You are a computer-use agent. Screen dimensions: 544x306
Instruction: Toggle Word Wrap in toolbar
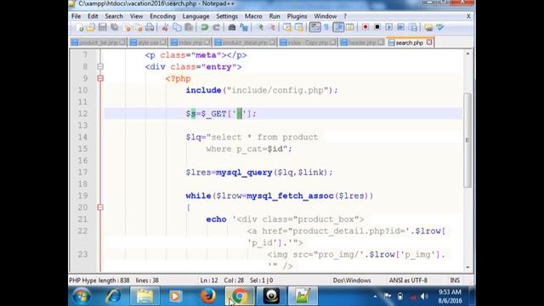coord(314,27)
